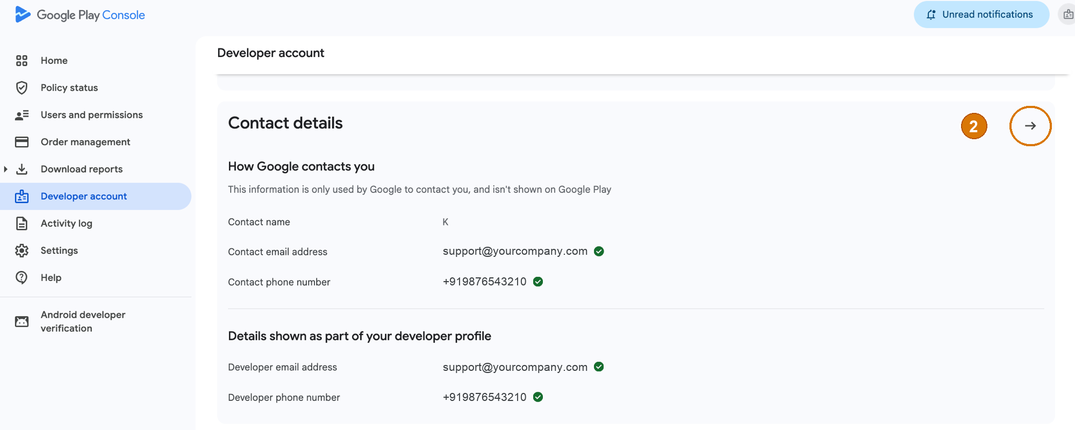This screenshot has height=430, width=1075.
Task: Open Android developer verification
Action: (96, 321)
